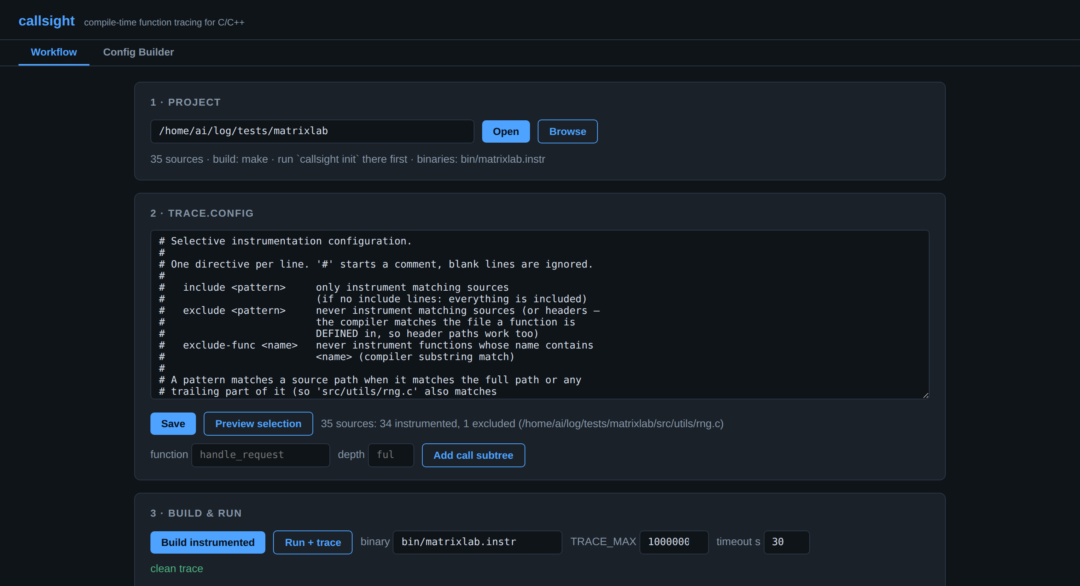1080x586 pixels.
Task: Focus the timeout seconds input field
Action: (786, 542)
